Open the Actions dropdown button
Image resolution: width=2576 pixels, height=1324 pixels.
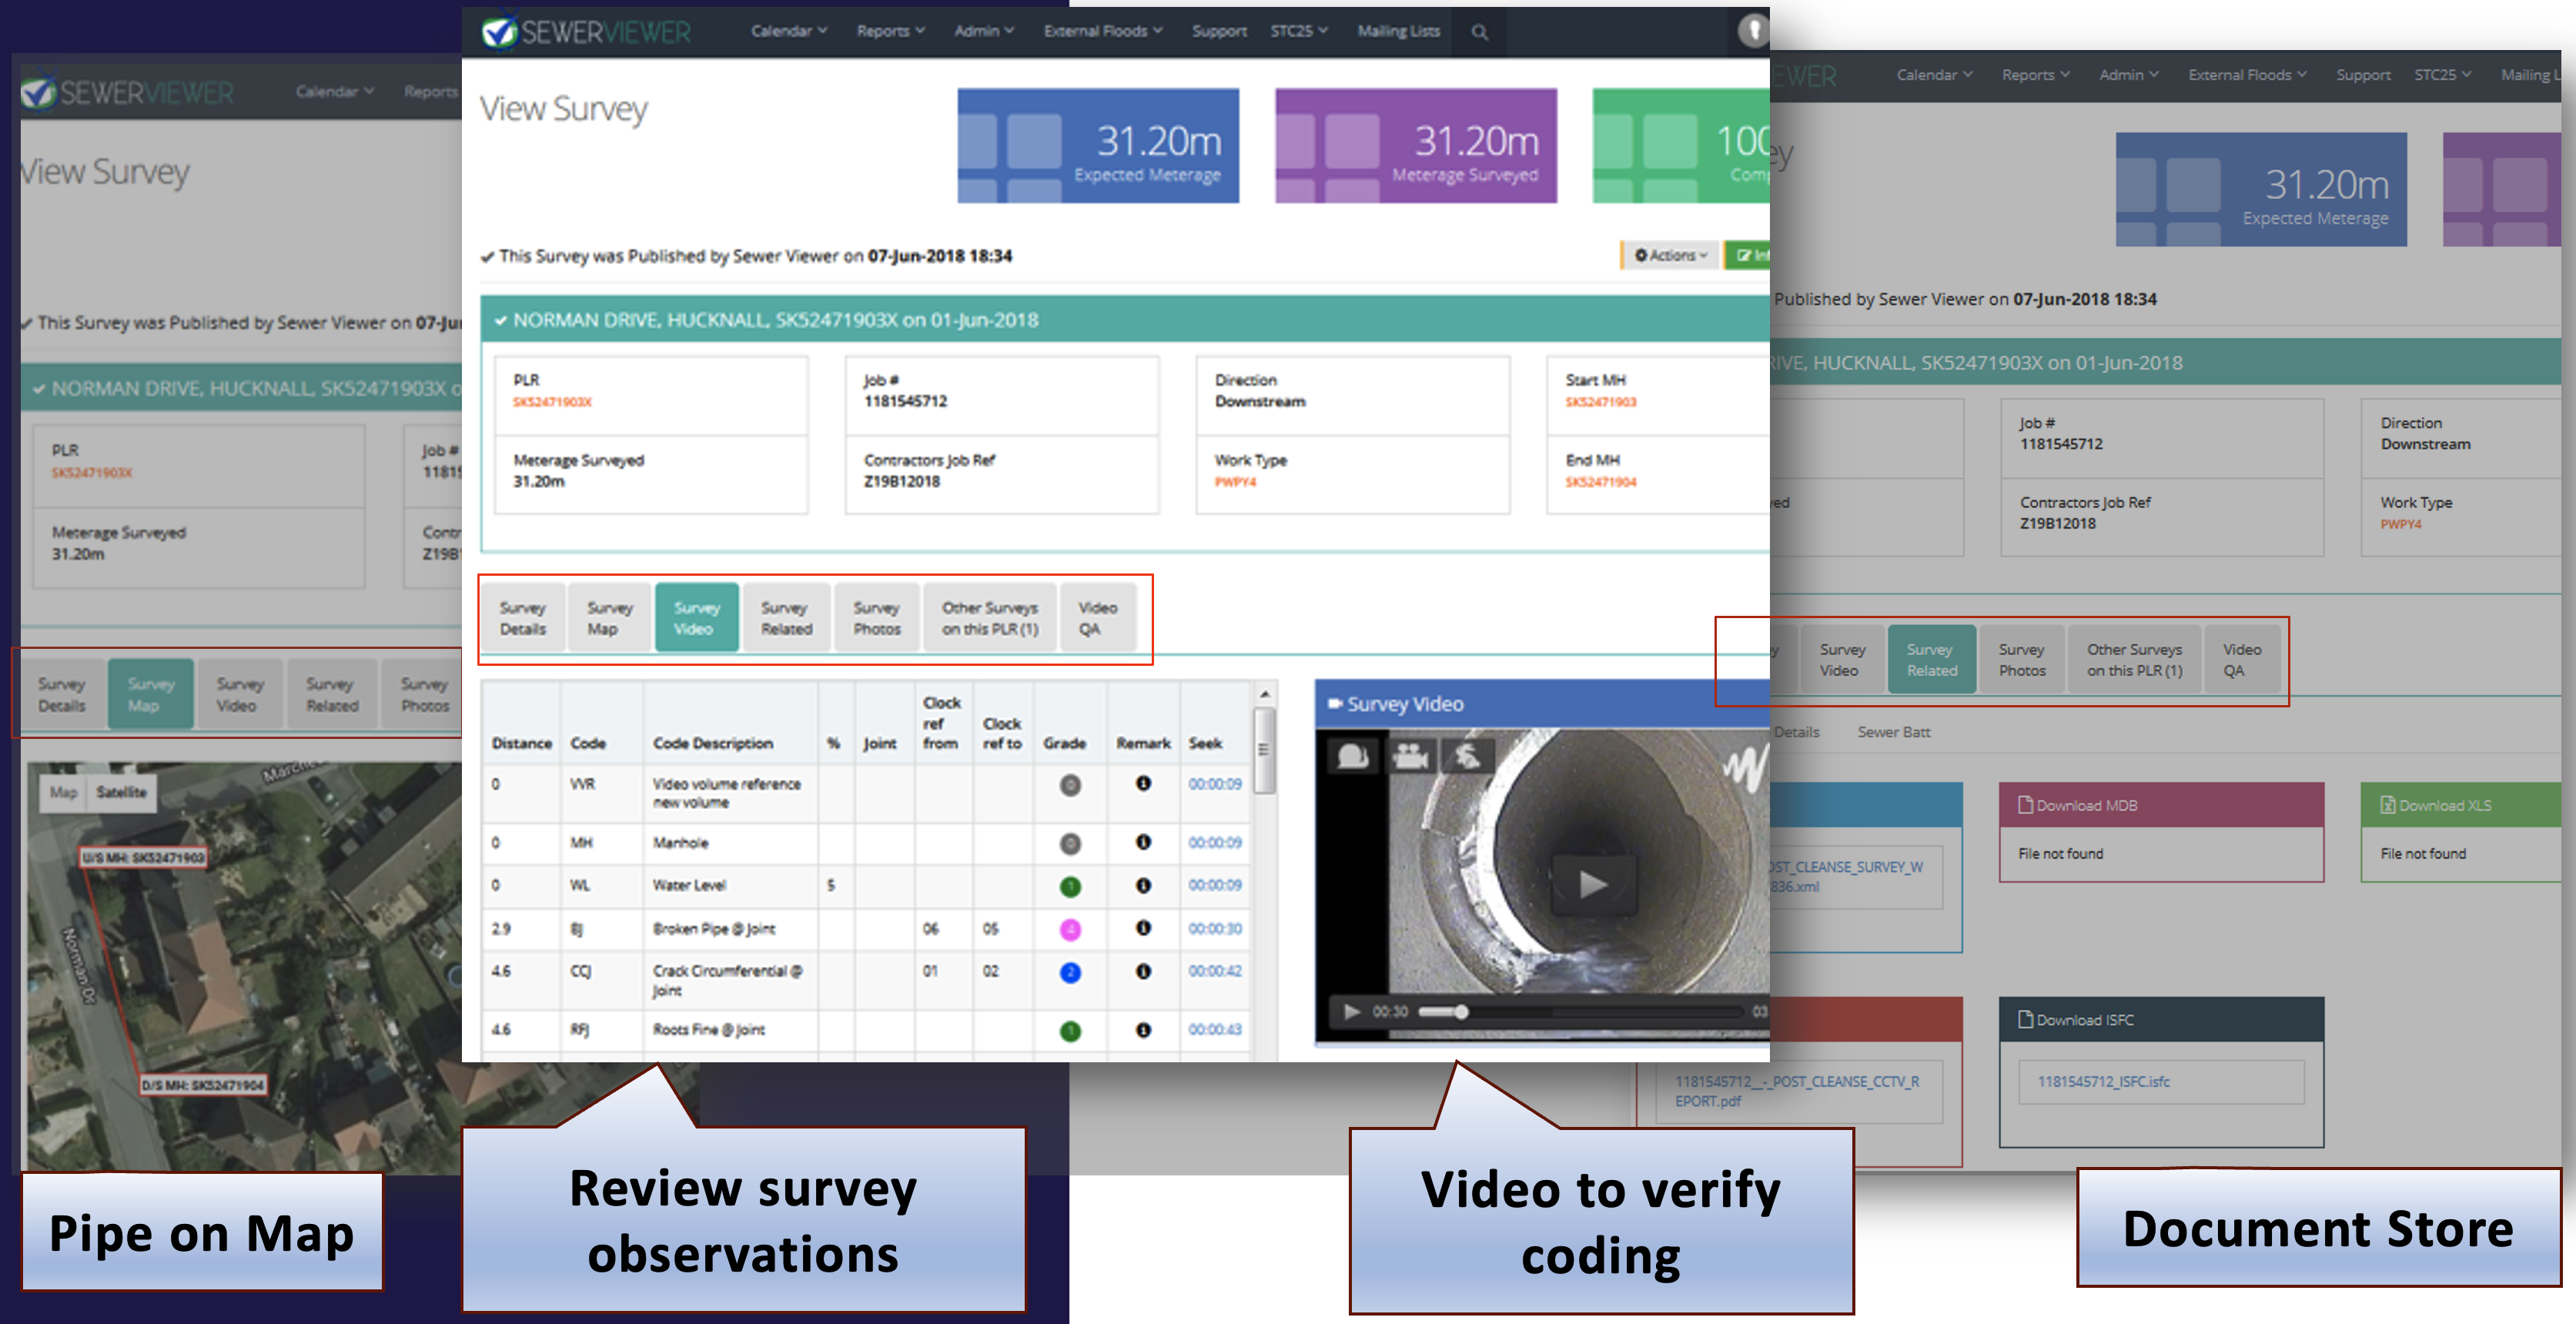coord(1670,255)
